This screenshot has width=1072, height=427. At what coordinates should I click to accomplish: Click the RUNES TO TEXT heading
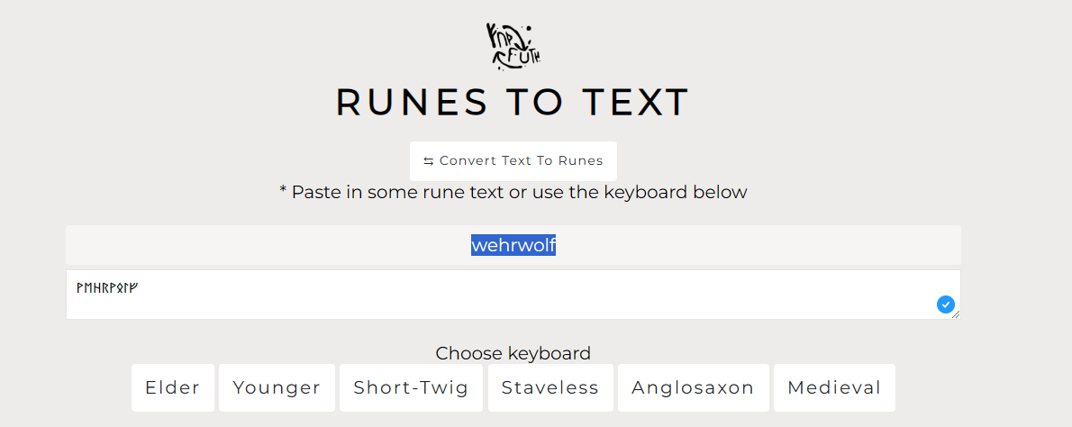point(513,102)
